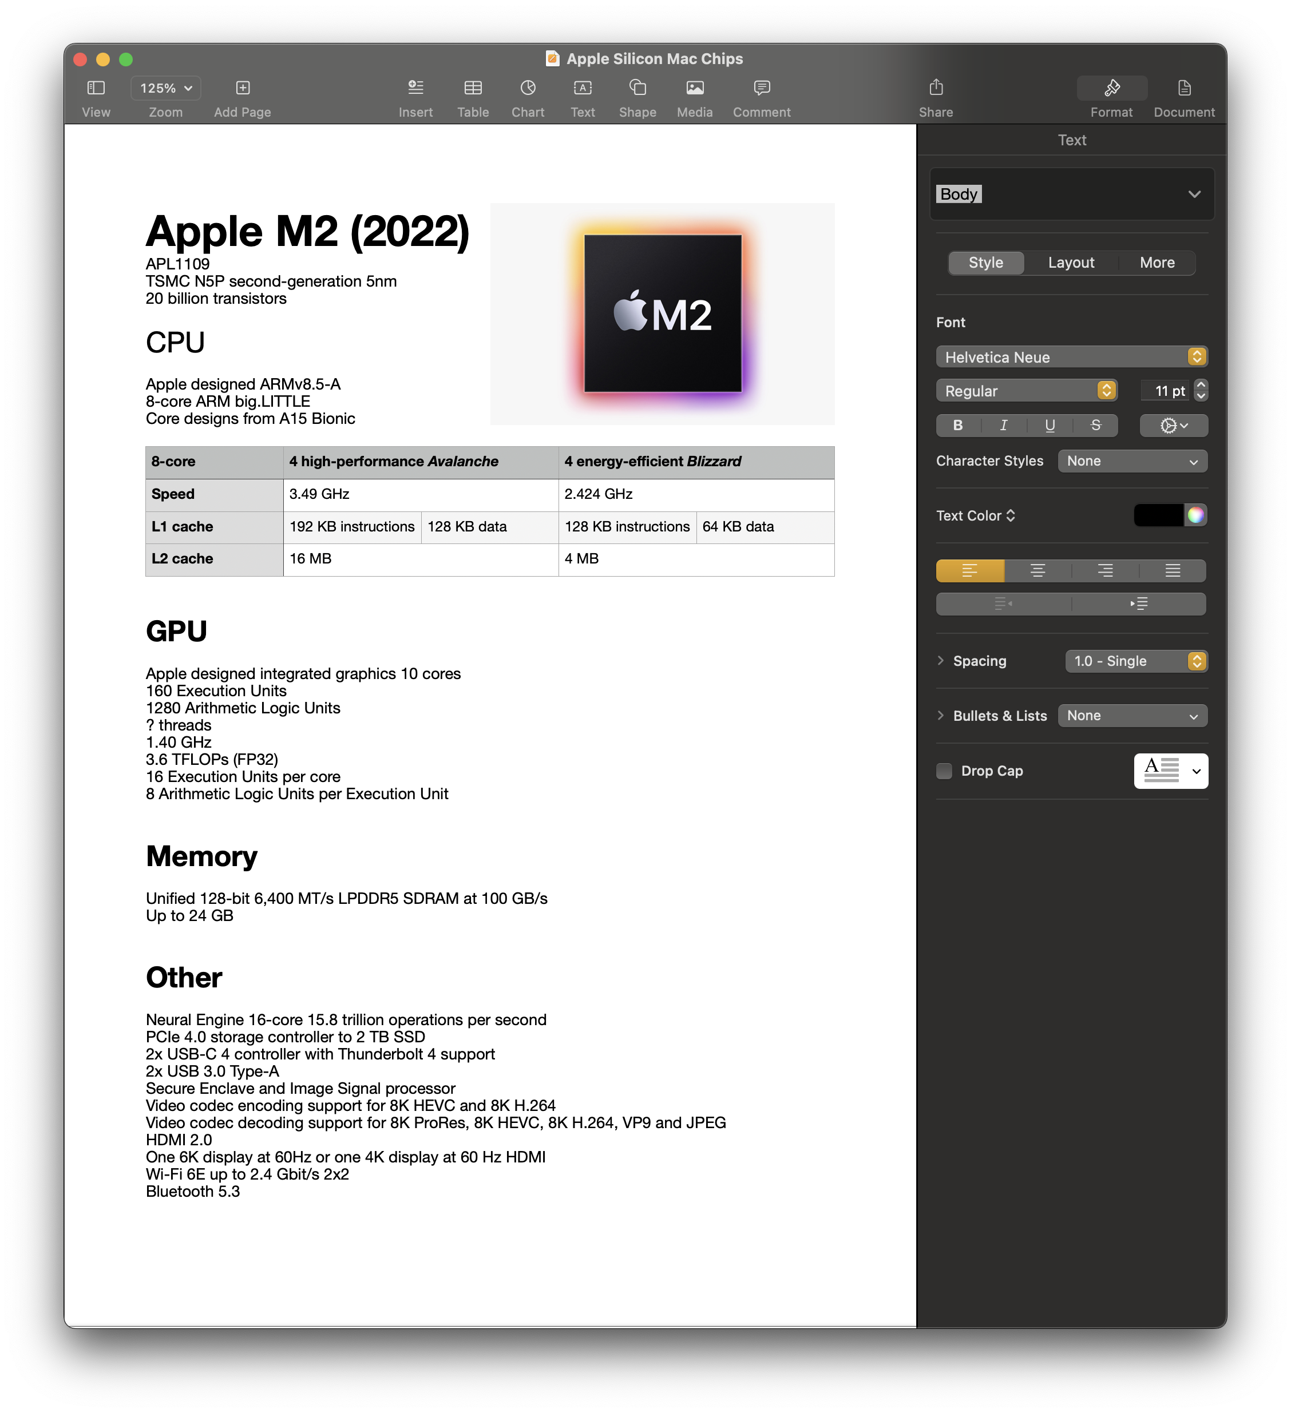Open the Media picker

[x=694, y=88]
